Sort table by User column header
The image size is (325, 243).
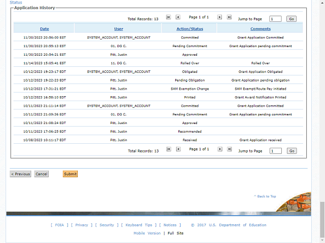point(118,29)
